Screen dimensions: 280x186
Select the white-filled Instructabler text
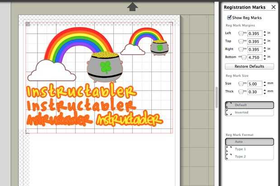point(81,104)
